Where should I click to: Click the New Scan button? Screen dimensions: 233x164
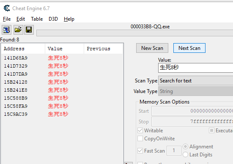click(152, 48)
